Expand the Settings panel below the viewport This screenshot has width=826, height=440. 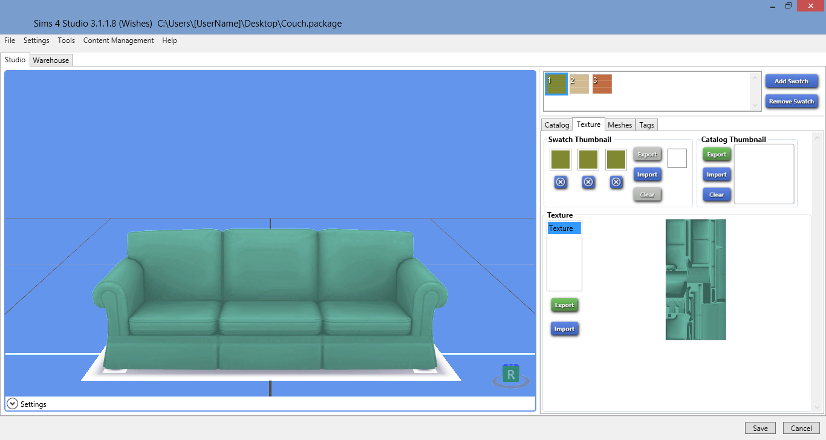click(x=12, y=404)
